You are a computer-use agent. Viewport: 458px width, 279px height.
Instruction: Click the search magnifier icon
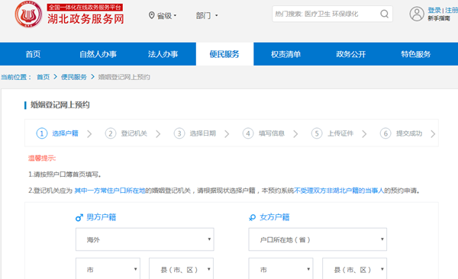coord(384,14)
